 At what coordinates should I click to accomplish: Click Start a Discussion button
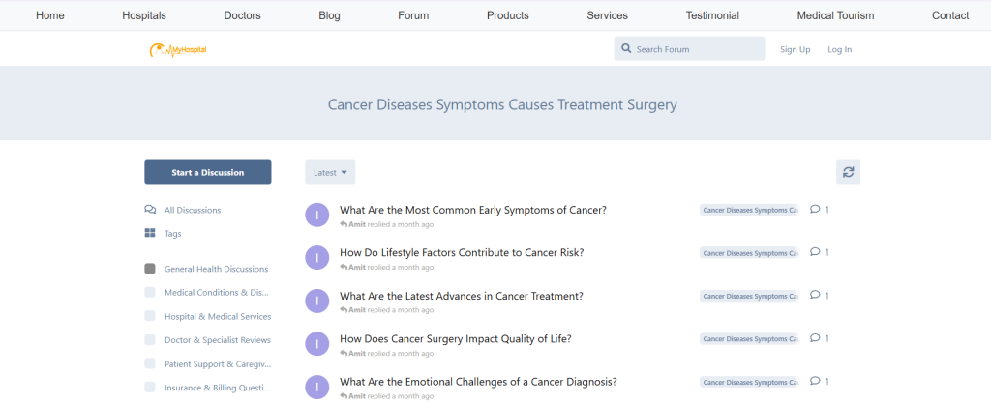click(208, 172)
